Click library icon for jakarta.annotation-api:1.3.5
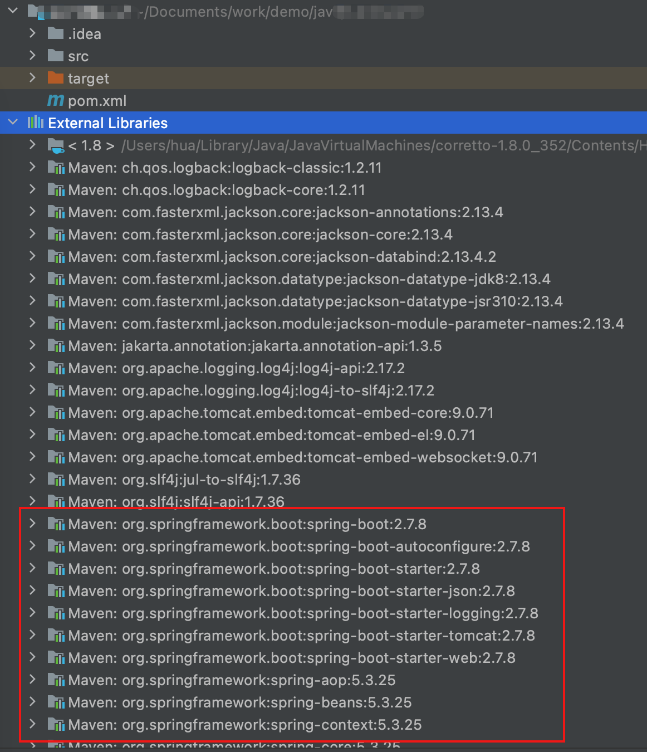Screen dimensions: 647x752 [x=56, y=346]
